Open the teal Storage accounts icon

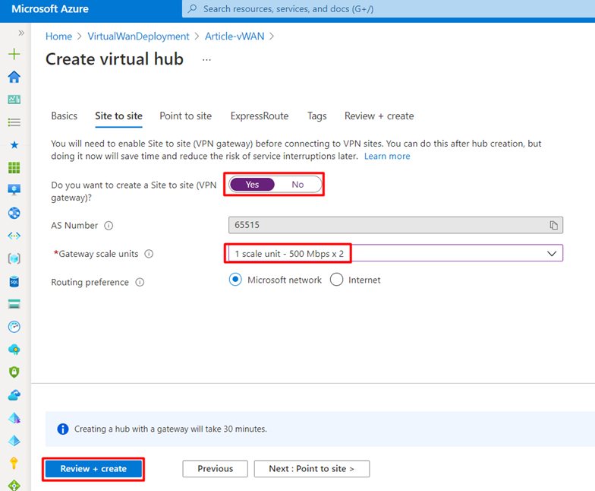point(14,304)
